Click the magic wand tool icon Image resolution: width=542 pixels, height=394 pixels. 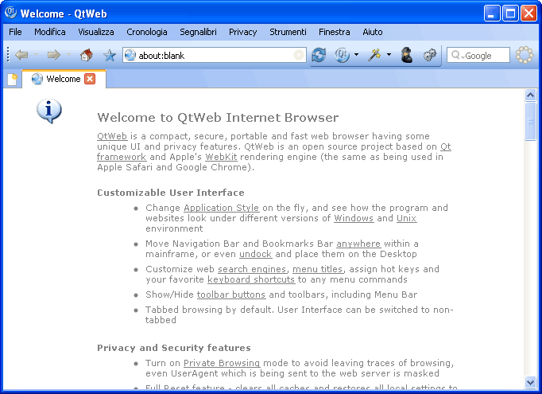374,55
